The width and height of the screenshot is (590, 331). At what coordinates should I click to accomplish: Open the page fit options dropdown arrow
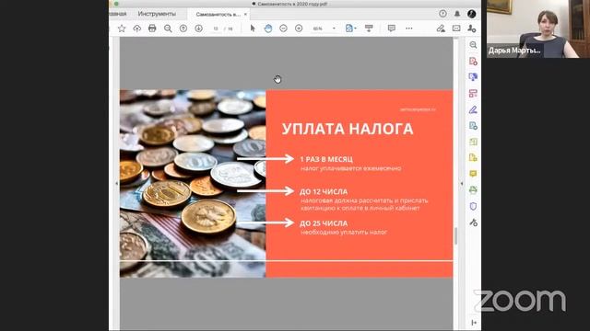(355, 29)
